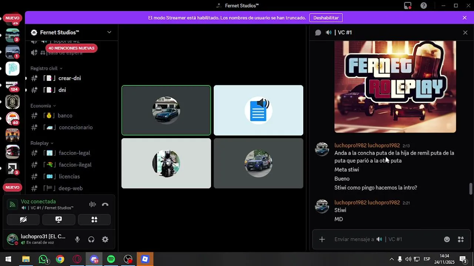This screenshot has height=266, width=474.
Task: Select the document speaker participant tile
Action: [x=258, y=110]
